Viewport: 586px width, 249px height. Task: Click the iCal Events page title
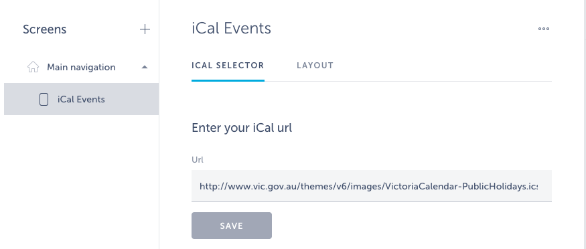click(231, 28)
